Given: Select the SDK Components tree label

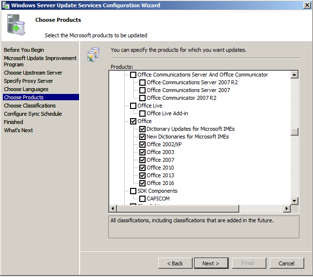Looking at the screenshot, I should (x=157, y=191).
